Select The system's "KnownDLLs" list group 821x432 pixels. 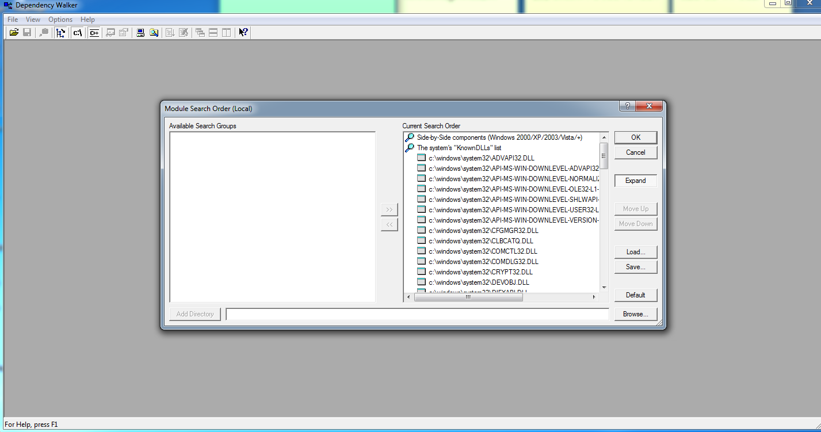point(459,148)
